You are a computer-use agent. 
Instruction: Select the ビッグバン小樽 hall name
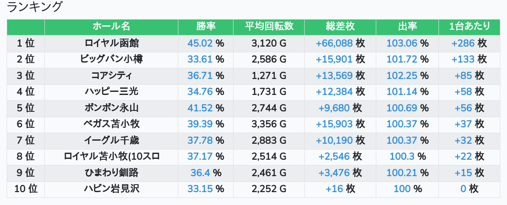[111, 59]
